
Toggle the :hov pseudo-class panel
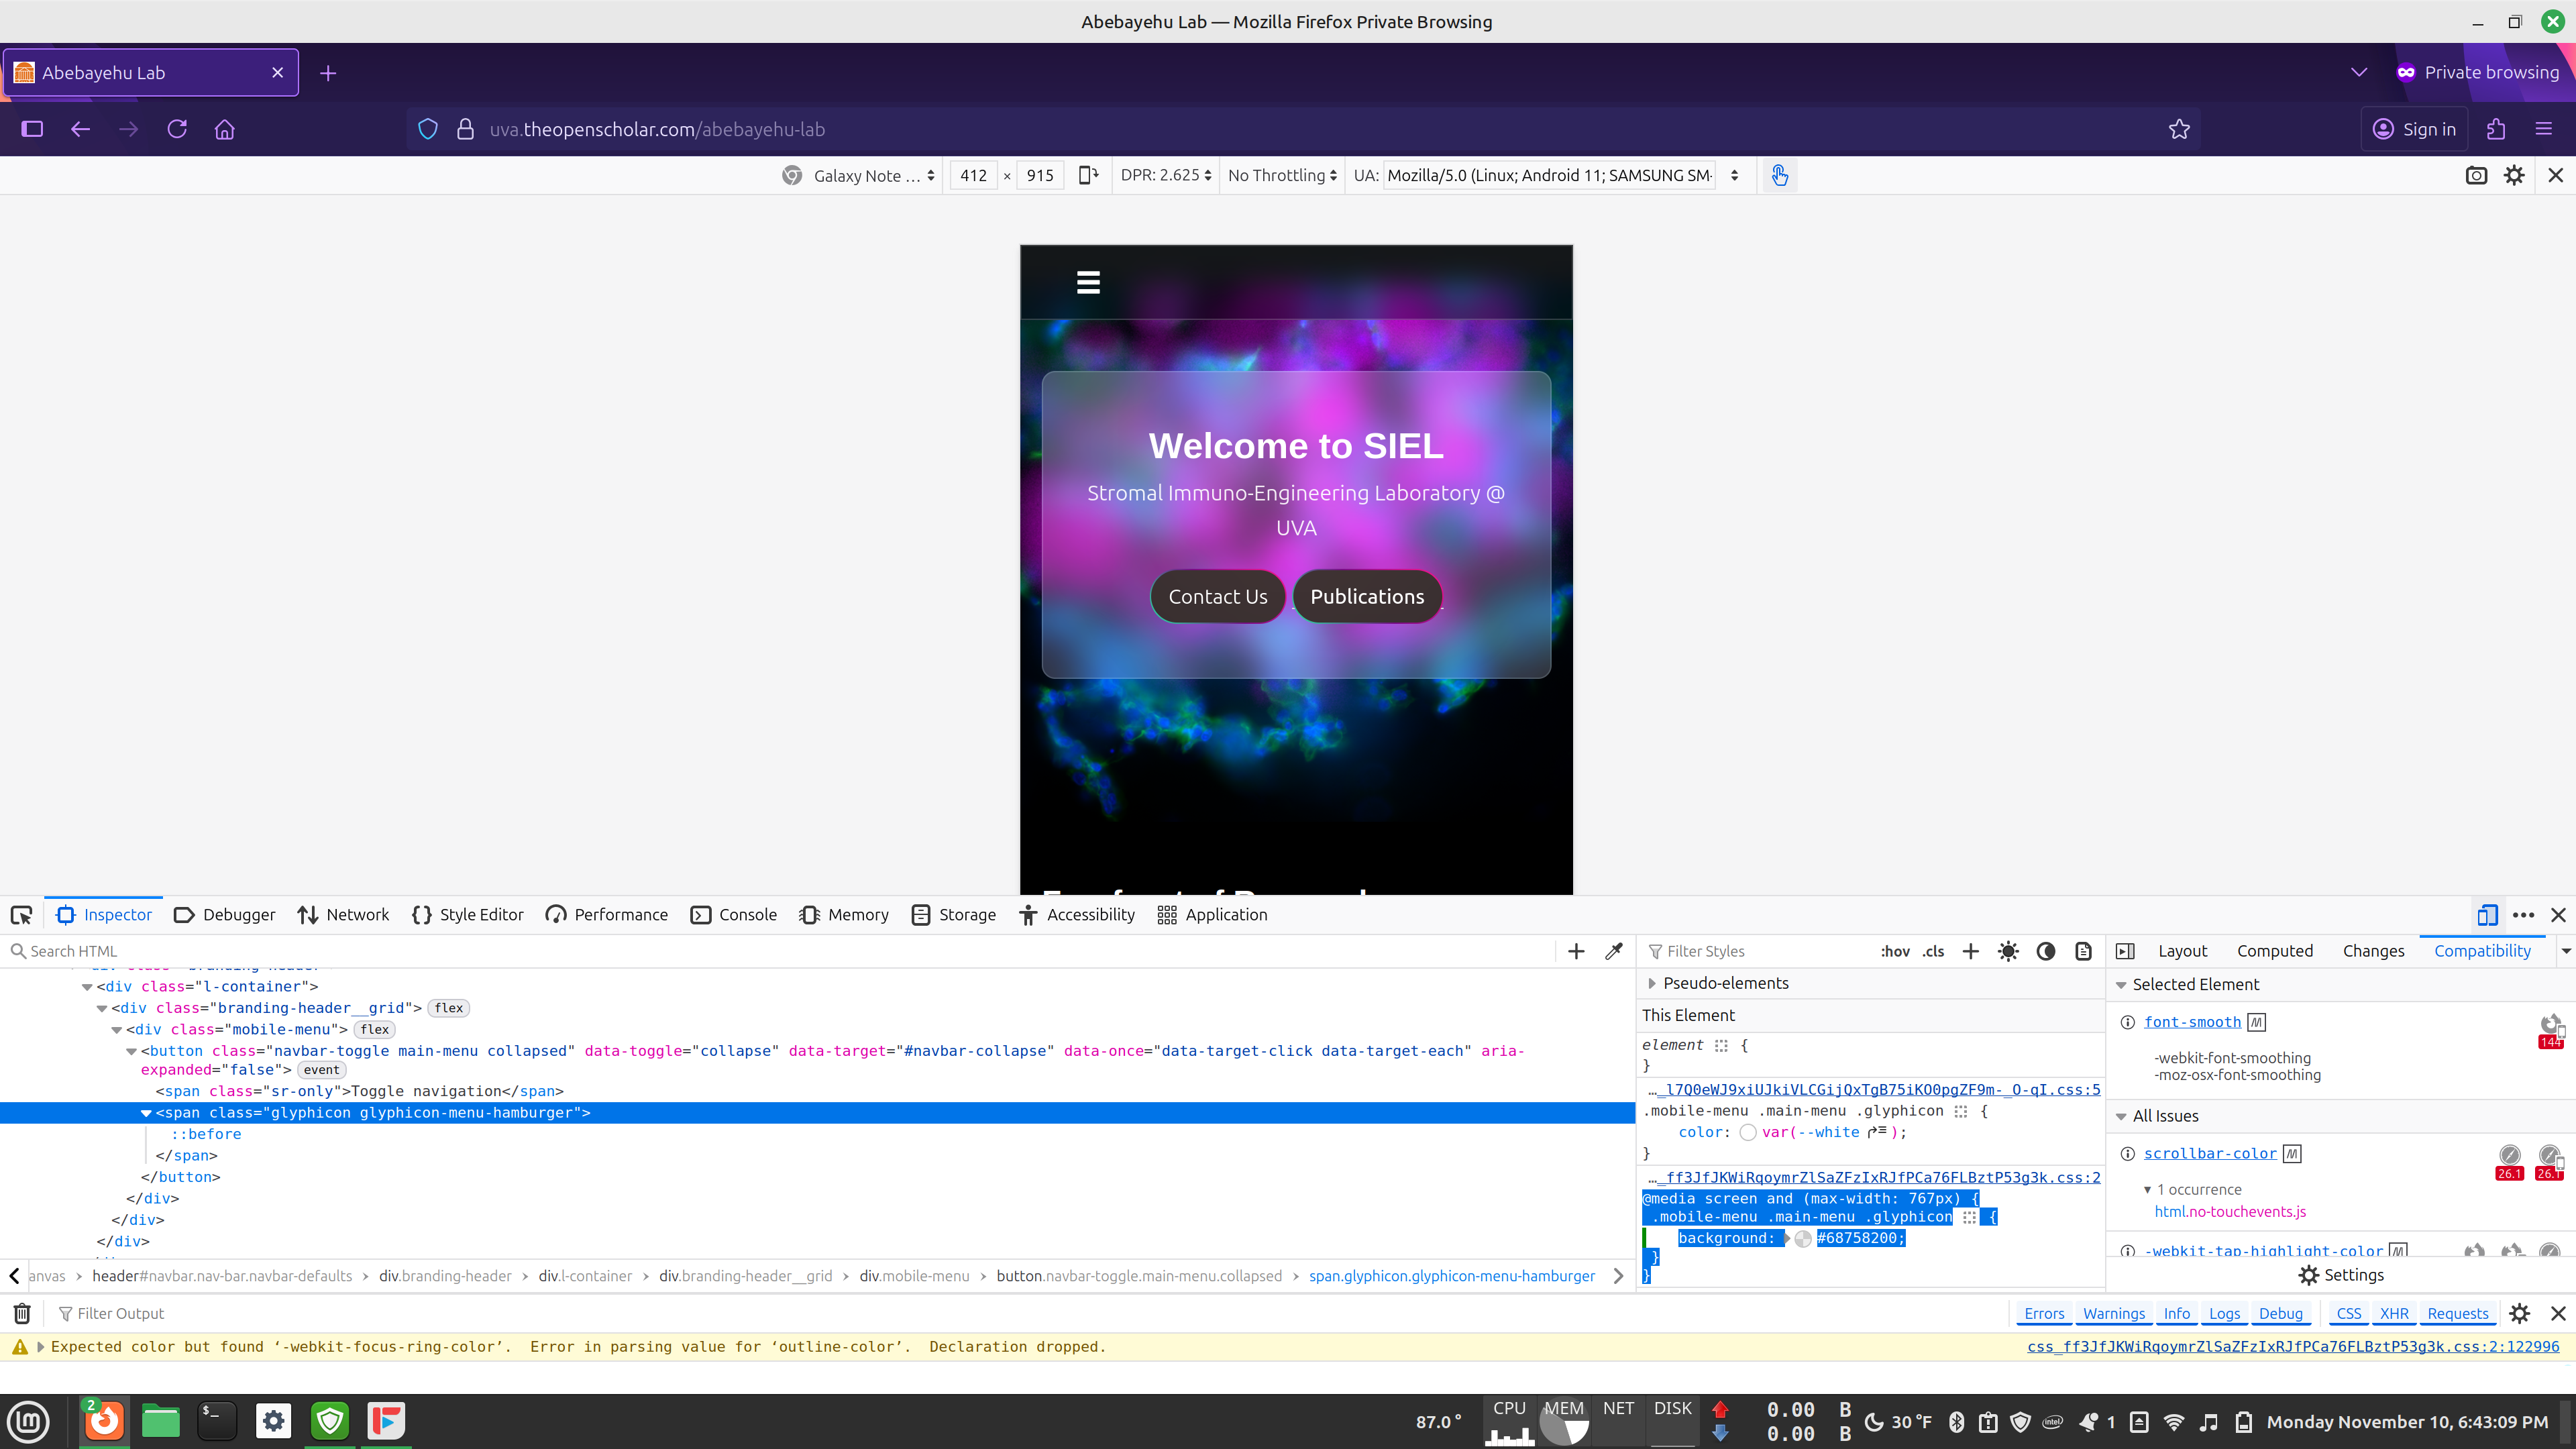pyautogui.click(x=1894, y=951)
